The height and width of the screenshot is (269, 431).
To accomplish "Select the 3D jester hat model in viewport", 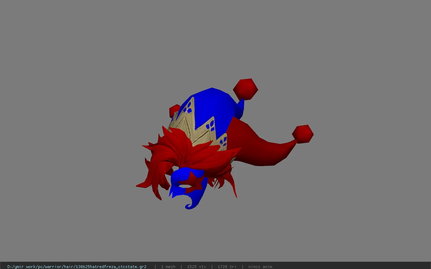I will tap(224, 144).
